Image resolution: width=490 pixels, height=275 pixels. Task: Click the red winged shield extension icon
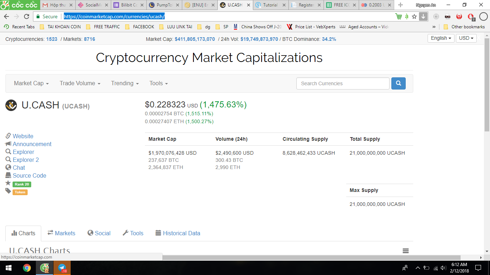[459, 16]
